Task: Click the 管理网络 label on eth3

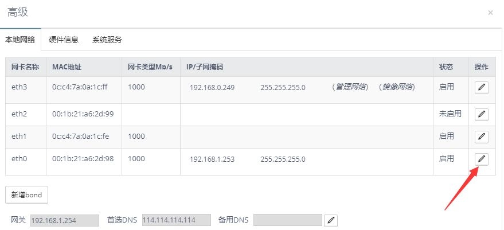Action: (351, 88)
